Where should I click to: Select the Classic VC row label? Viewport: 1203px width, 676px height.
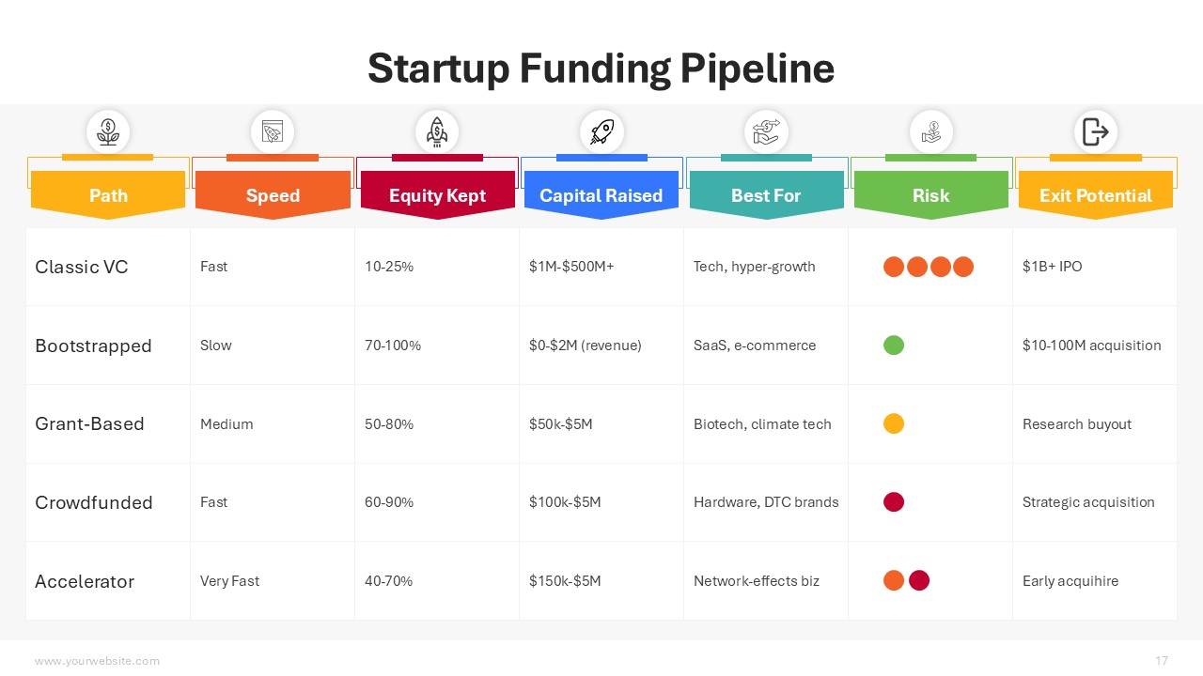tap(82, 267)
